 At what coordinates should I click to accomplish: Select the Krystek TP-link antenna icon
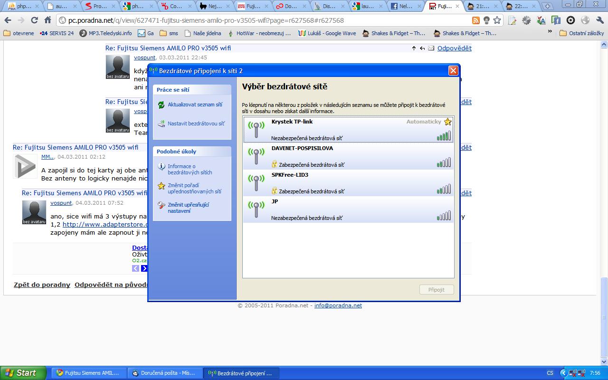256,130
